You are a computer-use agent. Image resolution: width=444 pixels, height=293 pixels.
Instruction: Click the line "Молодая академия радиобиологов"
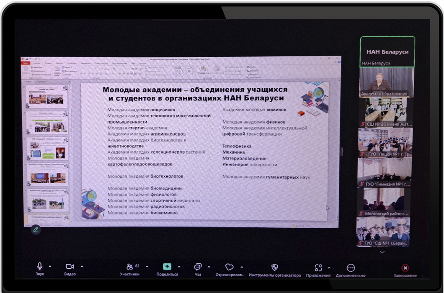146,207
